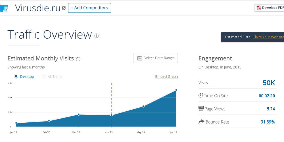Click the PDF icon on download button
The width and height of the screenshot is (284, 142).
point(258,8)
